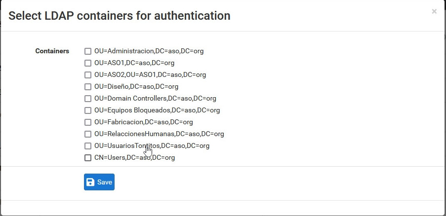Enable the OU=RelacionesHumanas checkbox
Image resolution: width=446 pixels, height=216 pixels.
[x=88, y=134]
